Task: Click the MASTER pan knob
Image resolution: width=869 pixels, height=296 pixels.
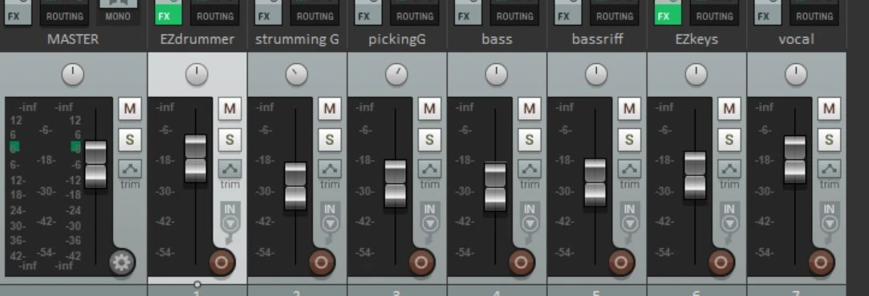Action: tap(72, 74)
